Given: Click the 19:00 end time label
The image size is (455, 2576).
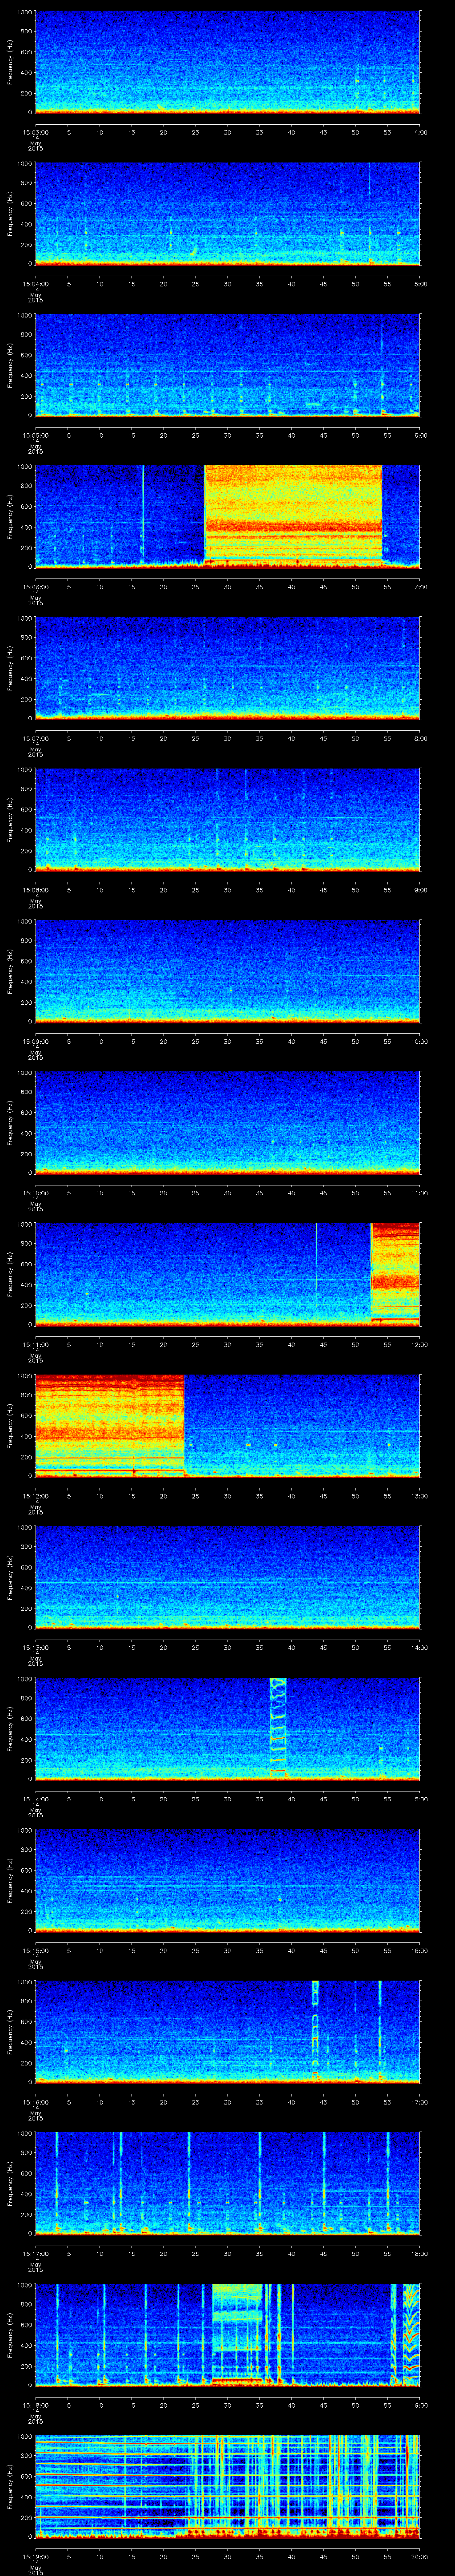Looking at the screenshot, I should (420, 2406).
